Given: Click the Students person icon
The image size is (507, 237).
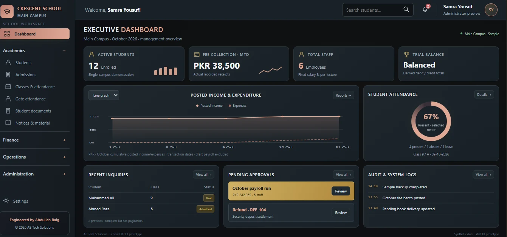Looking at the screenshot, I should click(8, 63).
